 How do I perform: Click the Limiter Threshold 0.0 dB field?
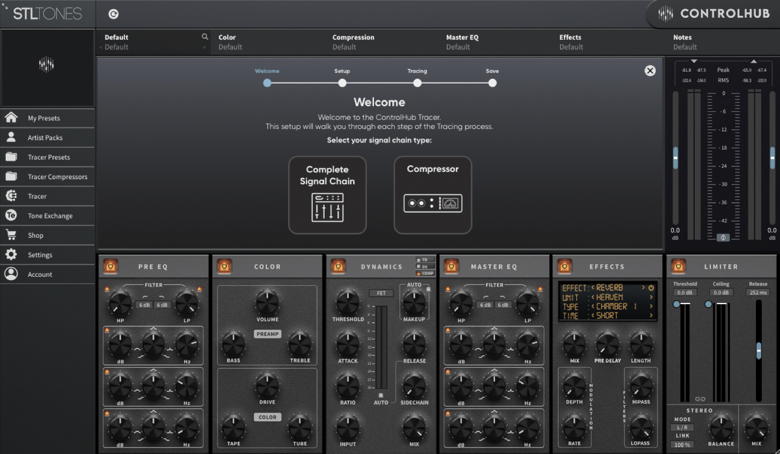tap(685, 292)
